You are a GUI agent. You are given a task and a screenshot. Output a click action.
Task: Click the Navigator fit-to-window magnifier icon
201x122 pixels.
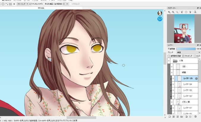(x=177, y=12)
